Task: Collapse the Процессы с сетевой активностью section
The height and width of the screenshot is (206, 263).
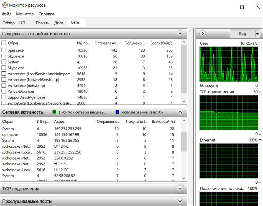Action: (180, 34)
